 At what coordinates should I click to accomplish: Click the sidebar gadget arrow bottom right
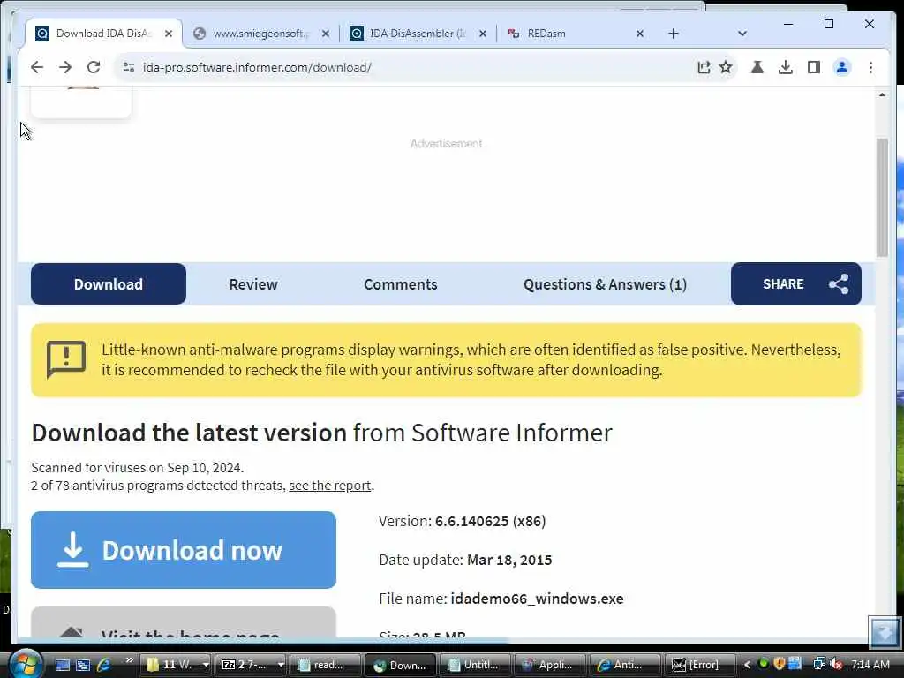click(x=885, y=632)
